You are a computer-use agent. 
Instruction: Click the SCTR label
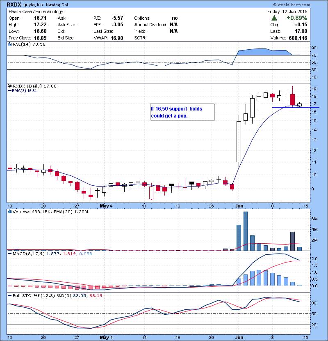click(140, 38)
